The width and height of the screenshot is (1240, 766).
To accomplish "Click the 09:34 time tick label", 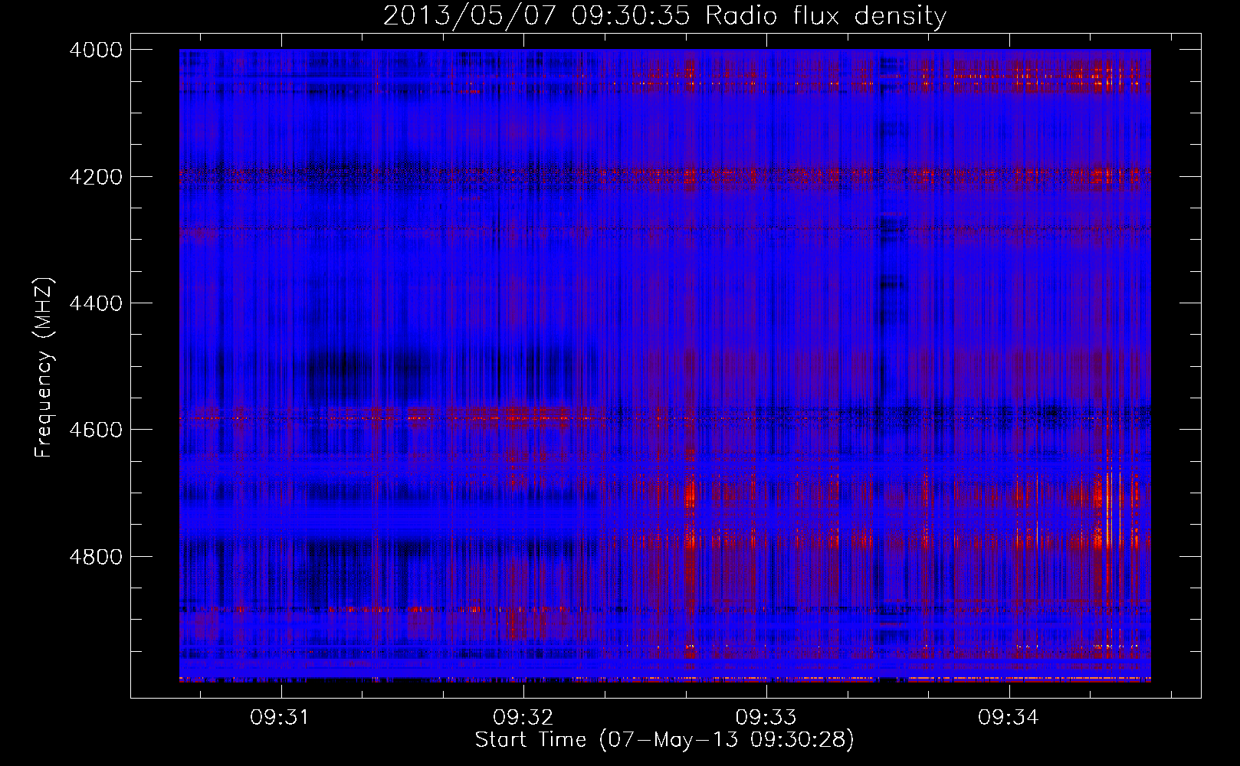I will 1009,718.
